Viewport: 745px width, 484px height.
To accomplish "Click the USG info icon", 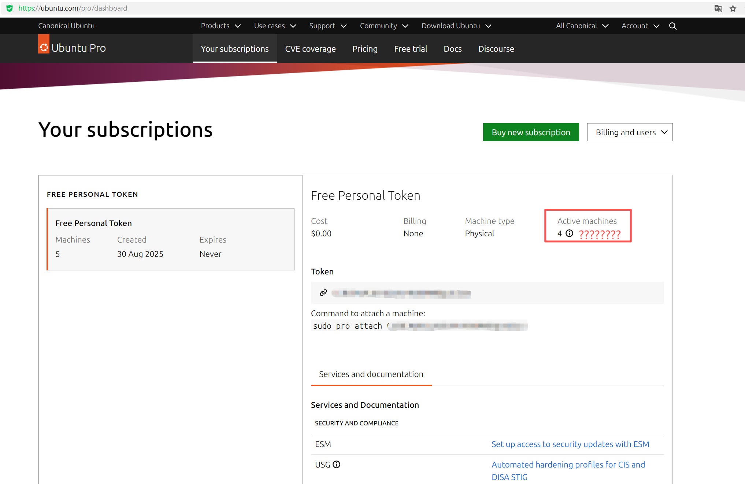I will pyautogui.click(x=336, y=465).
